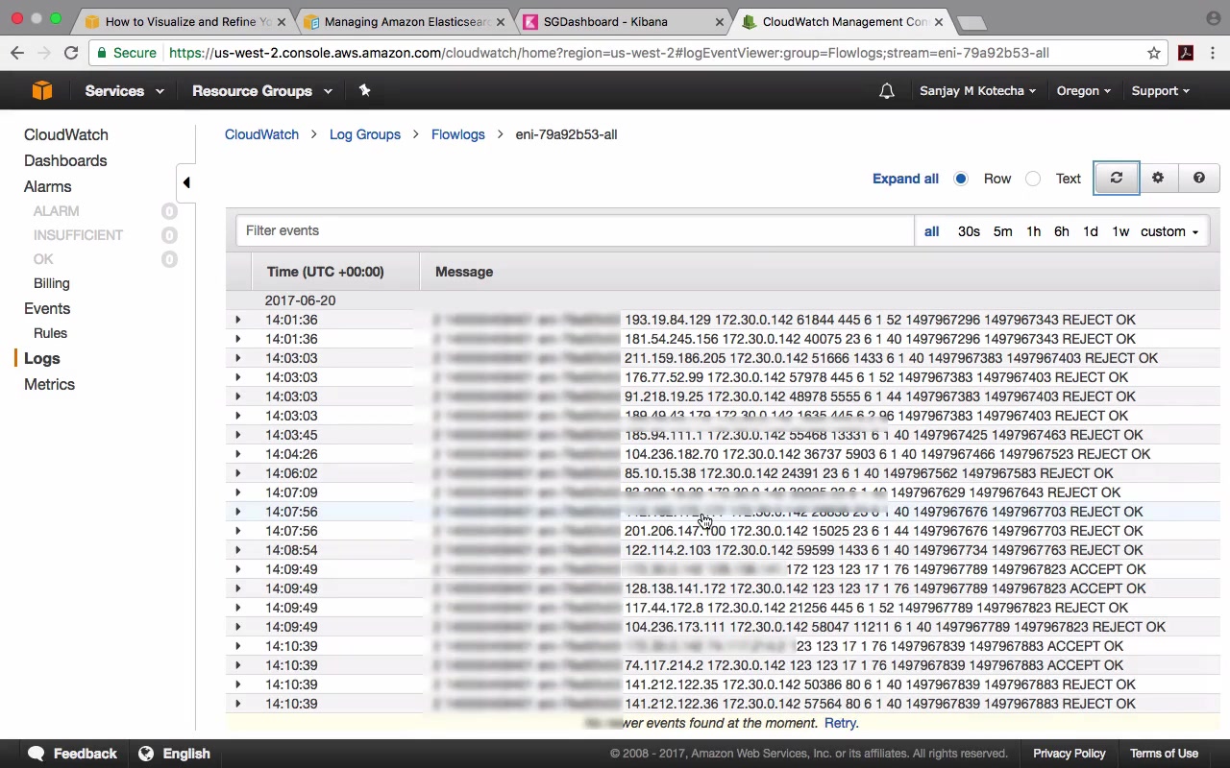This screenshot has width=1230, height=768.
Task: Open the custom time range dropdown
Action: [x=1169, y=231]
